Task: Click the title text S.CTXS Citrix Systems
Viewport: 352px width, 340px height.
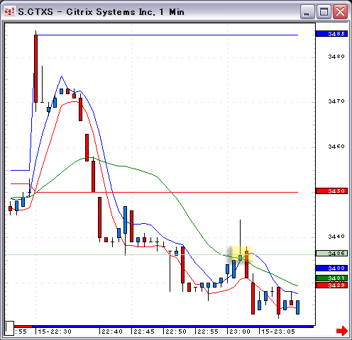Action: point(101,12)
